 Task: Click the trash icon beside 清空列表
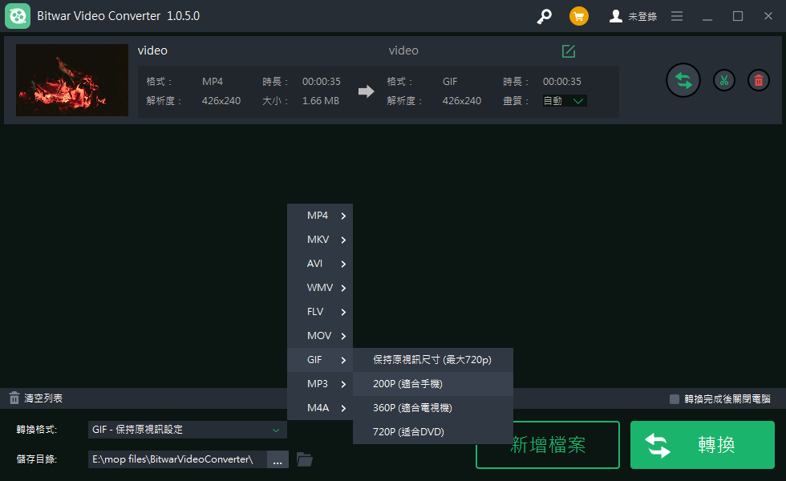(x=14, y=398)
